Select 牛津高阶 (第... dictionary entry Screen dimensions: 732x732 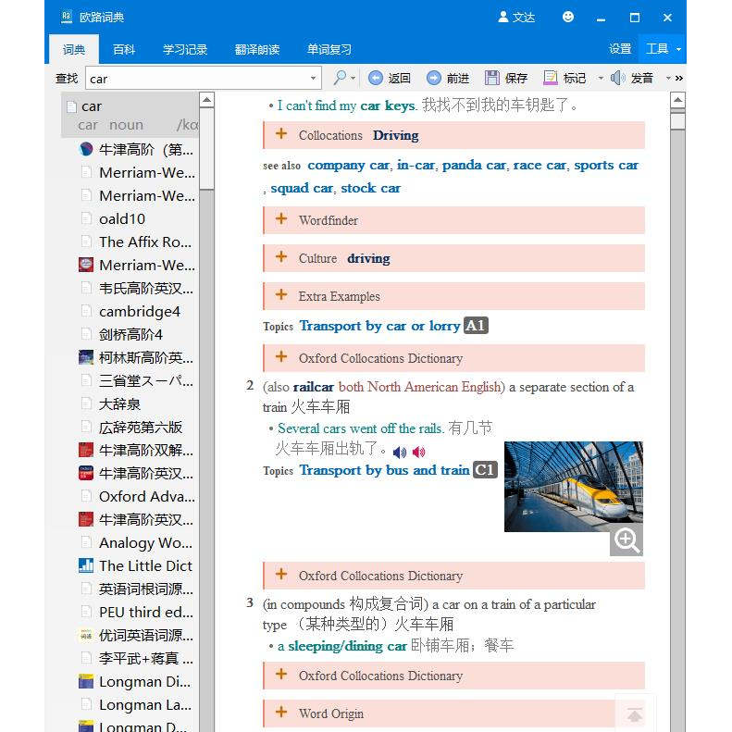point(136,150)
